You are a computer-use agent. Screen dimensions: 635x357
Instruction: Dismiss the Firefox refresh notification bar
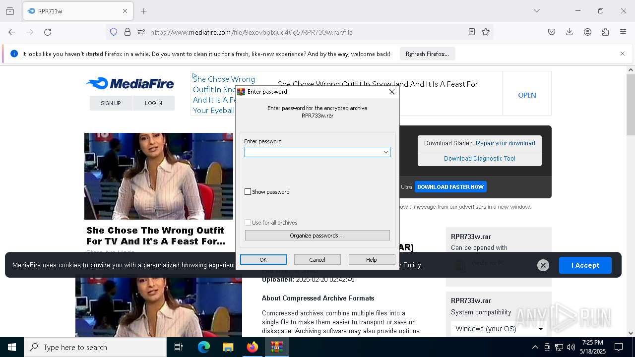(623, 54)
